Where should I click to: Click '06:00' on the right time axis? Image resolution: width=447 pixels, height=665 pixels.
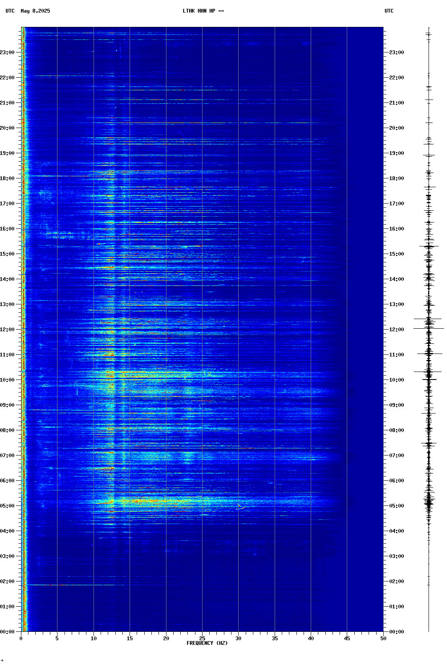coord(397,481)
